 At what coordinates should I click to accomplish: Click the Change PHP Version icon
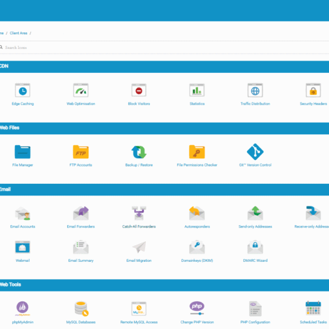tap(197, 308)
